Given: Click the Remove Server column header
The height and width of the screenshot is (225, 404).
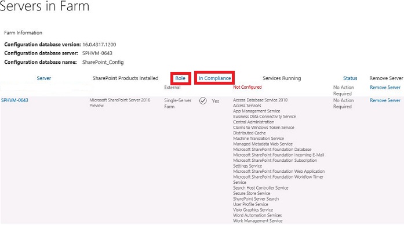Looking at the screenshot, I should coord(386,78).
